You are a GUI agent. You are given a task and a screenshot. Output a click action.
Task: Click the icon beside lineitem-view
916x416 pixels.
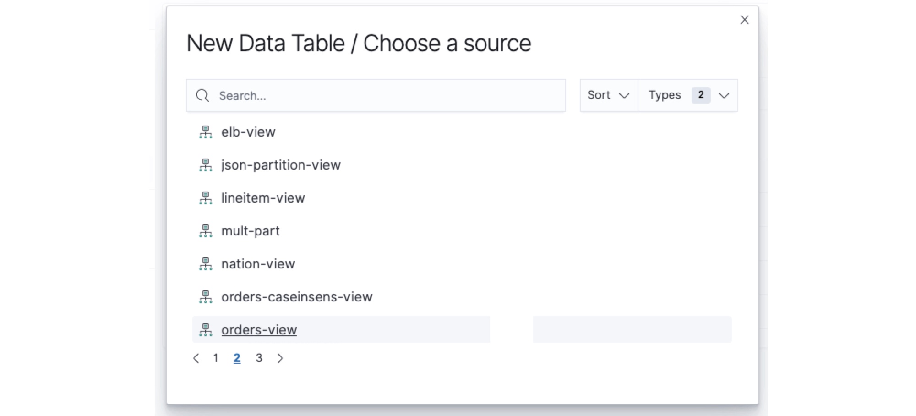206,198
